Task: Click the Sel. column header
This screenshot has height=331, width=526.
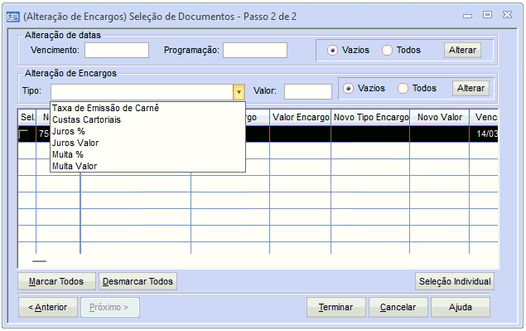Action: [27, 117]
